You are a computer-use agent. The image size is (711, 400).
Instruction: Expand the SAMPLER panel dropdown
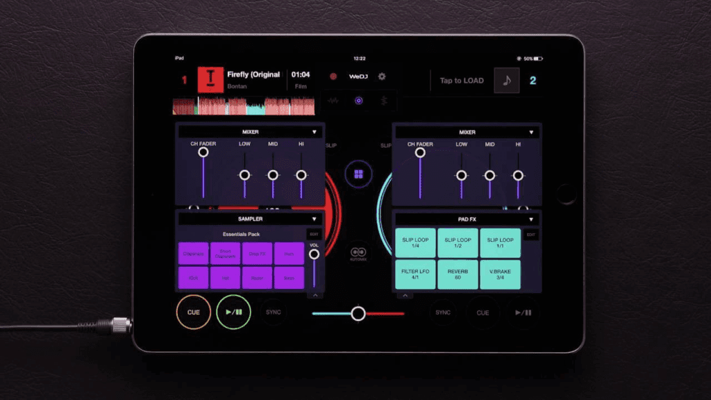pos(314,219)
